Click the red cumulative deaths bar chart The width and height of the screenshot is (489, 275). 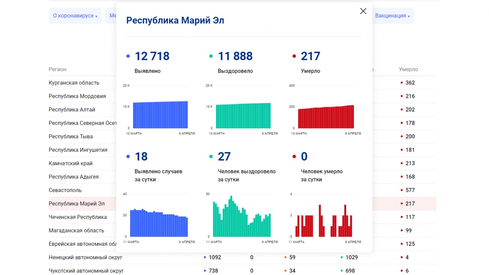326,117
